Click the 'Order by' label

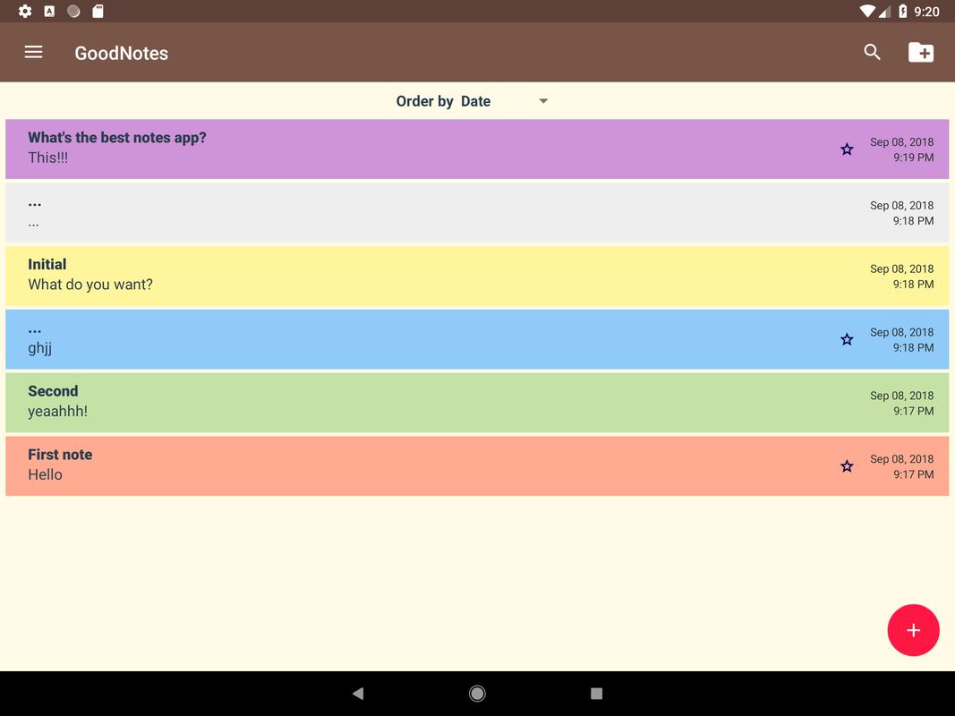point(424,101)
